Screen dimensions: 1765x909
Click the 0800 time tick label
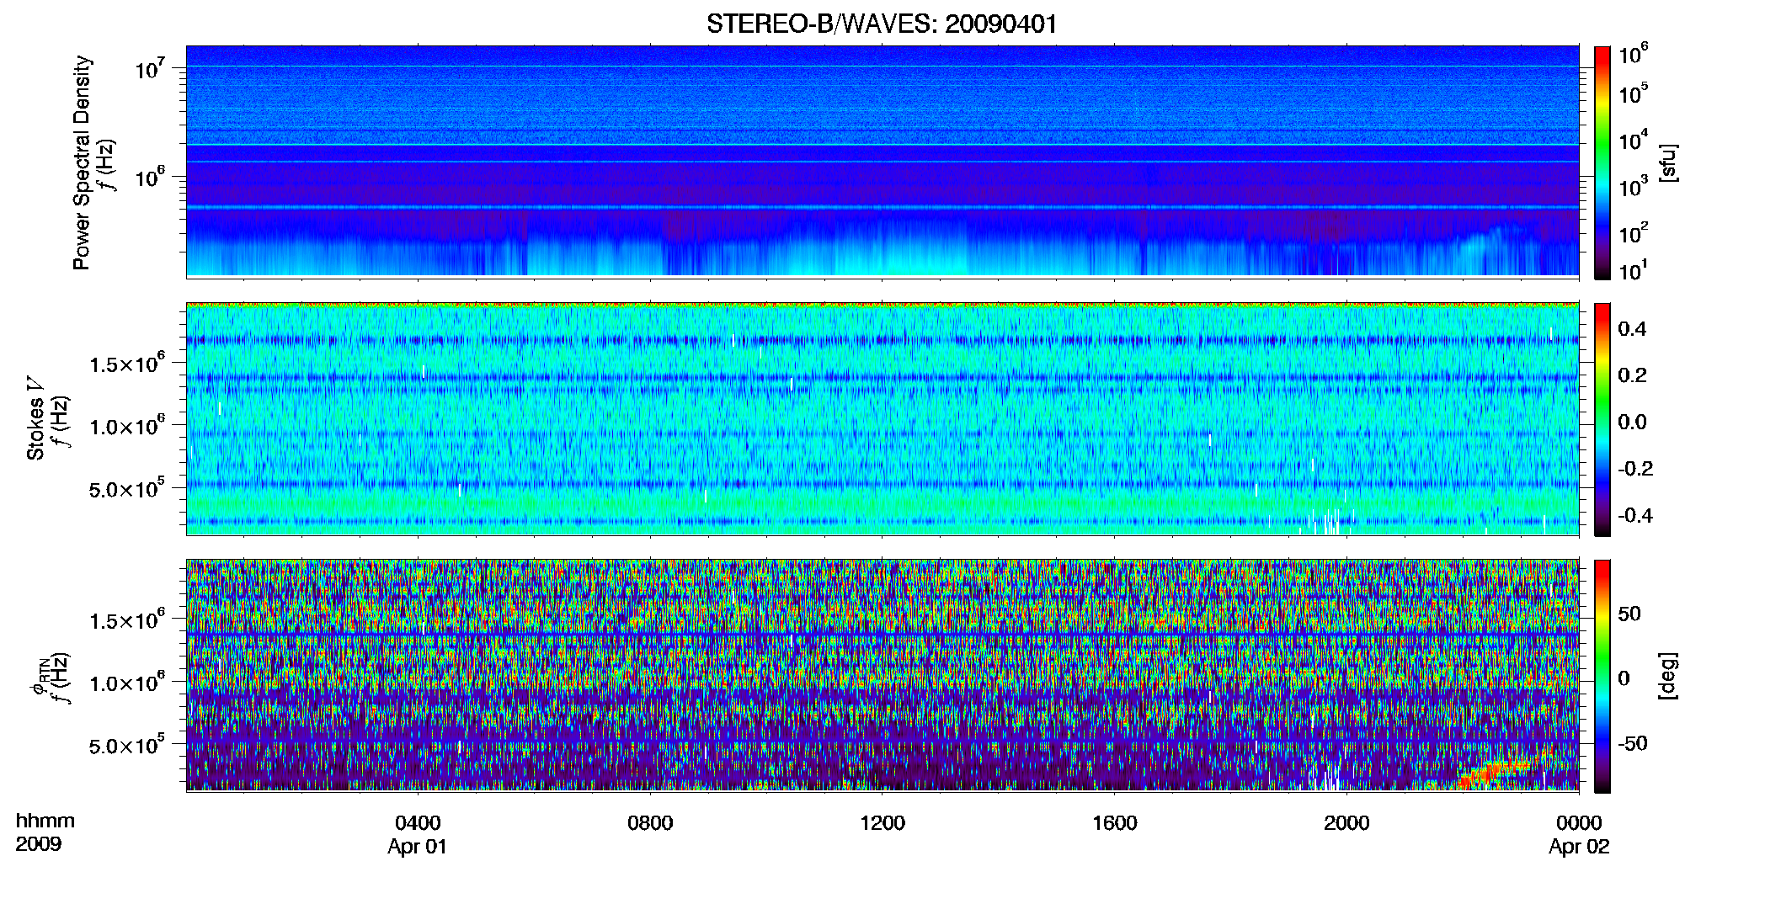(650, 823)
